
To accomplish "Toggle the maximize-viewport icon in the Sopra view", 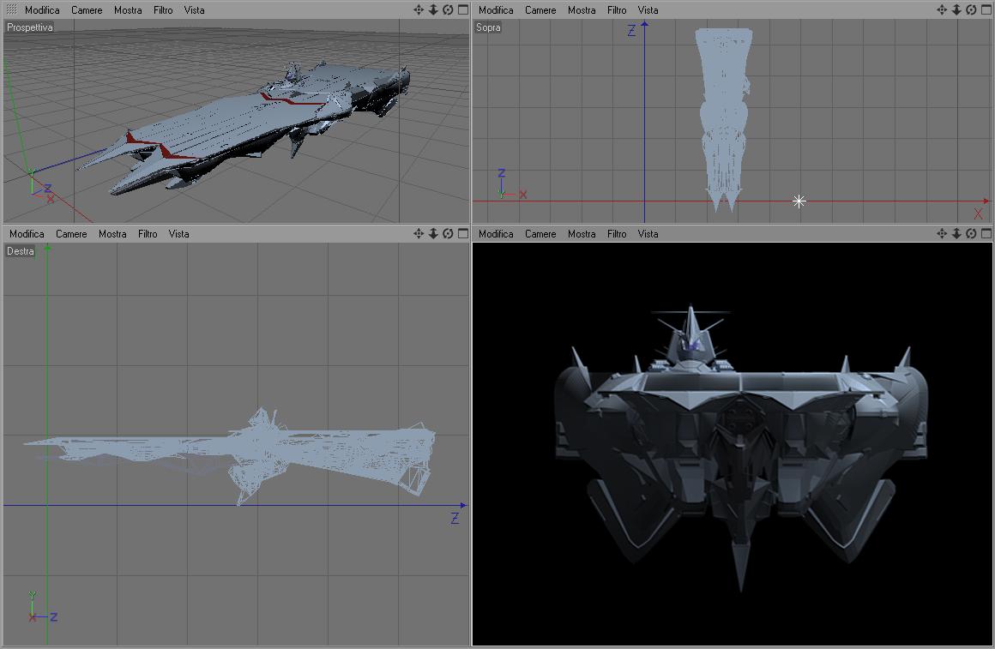I will [986, 9].
